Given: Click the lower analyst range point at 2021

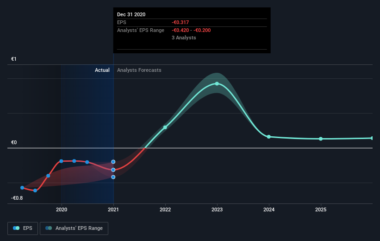Looking at the screenshot, I should pos(113,177).
